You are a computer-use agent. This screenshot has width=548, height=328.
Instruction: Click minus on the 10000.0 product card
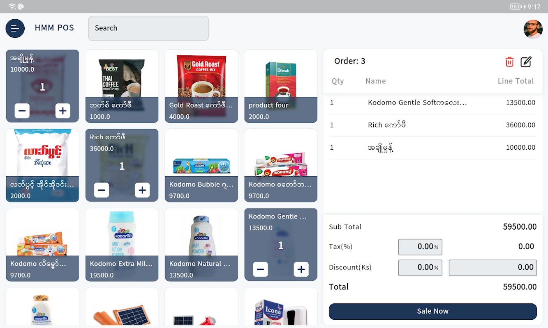coord(22,111)
